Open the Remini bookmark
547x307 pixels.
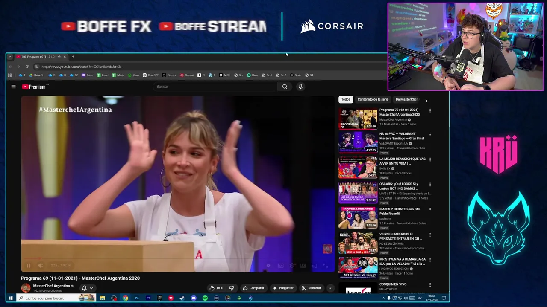coord(187,75)
